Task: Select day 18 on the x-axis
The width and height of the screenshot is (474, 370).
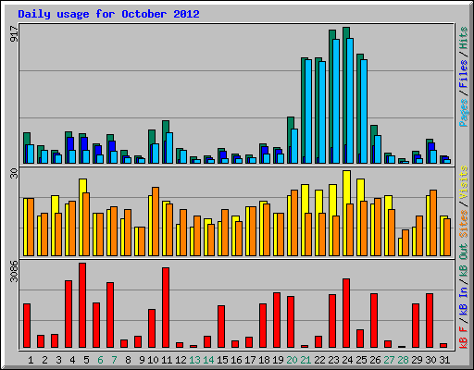Action: pos(264,360)
